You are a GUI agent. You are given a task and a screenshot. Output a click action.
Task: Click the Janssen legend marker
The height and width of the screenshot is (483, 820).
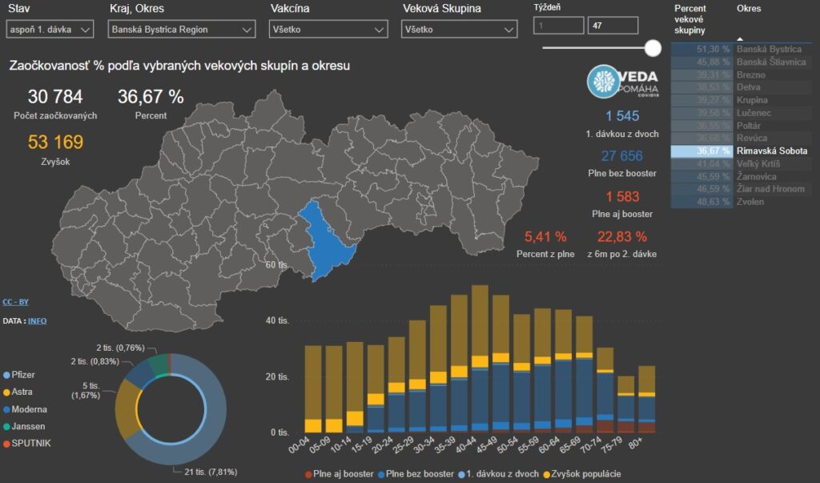tap(7, 427)
